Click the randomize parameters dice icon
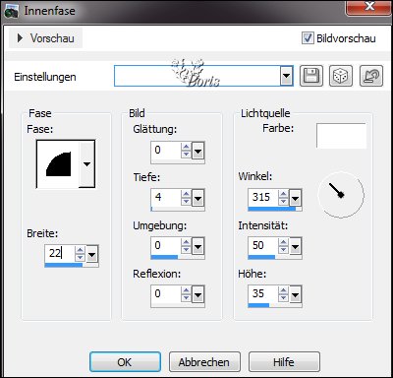The height and width of the screenshot is (378, 393). click(341, 76)
